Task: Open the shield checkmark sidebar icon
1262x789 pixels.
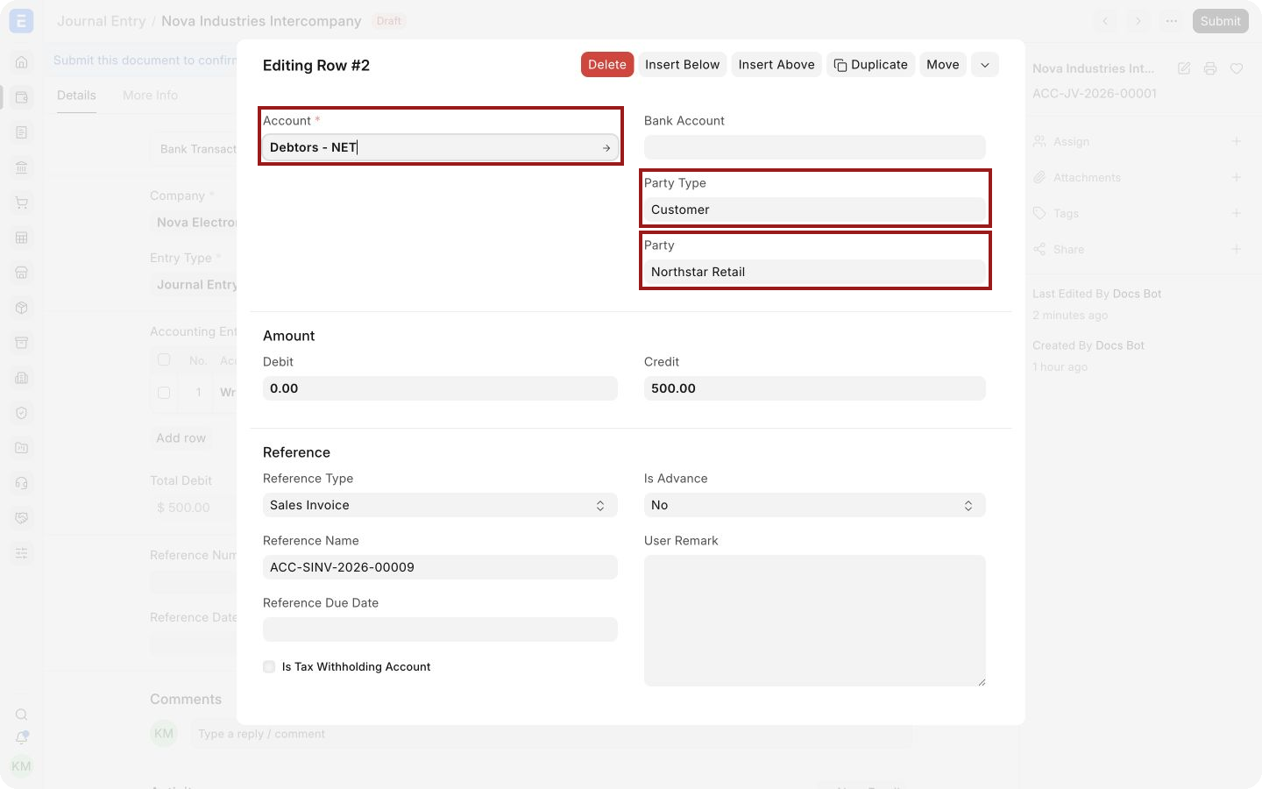Action: (x=22, y=413)
